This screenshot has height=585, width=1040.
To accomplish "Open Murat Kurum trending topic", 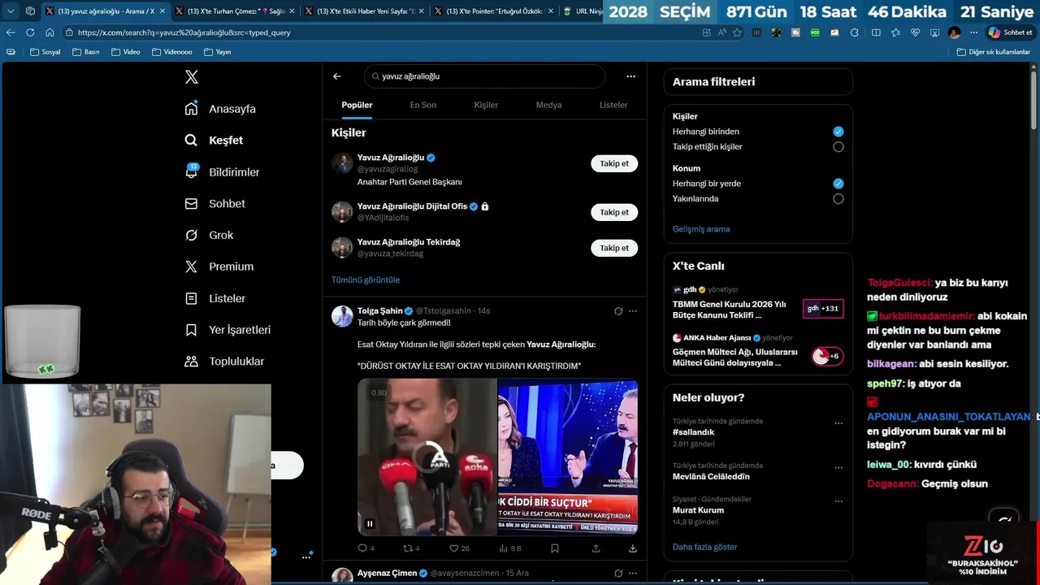I will (x=698, y=510).
